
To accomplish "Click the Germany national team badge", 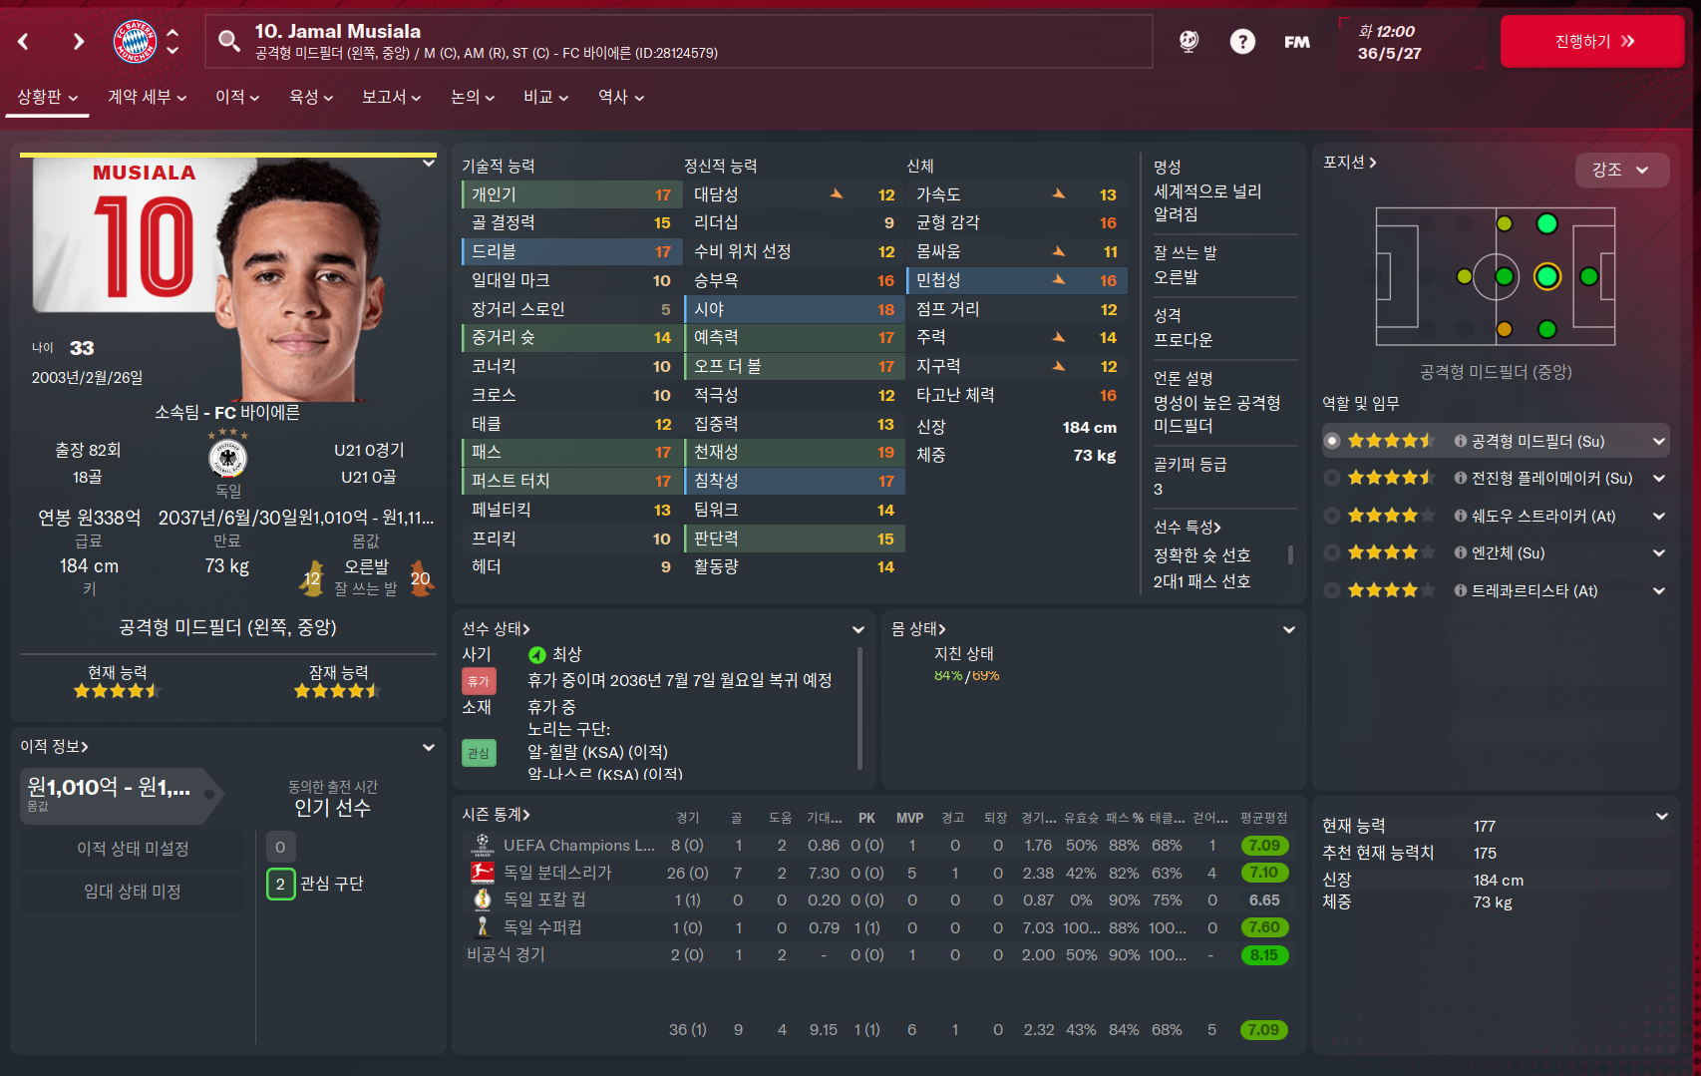I will tap(228, 459).
